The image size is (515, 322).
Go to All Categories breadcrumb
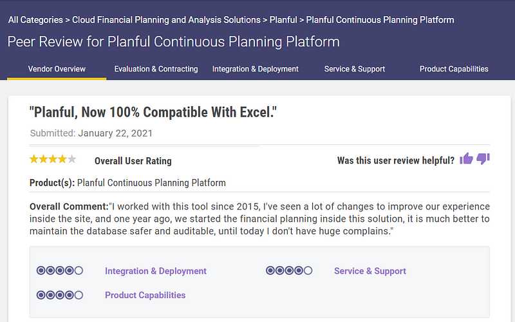[35, 20]
